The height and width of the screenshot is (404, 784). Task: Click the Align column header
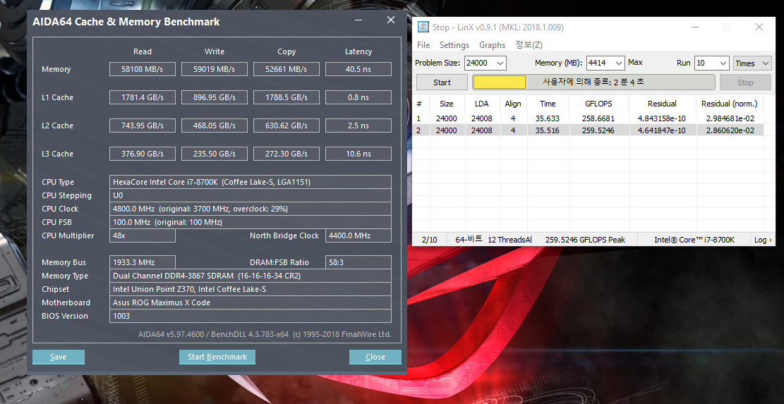[513, 104]
